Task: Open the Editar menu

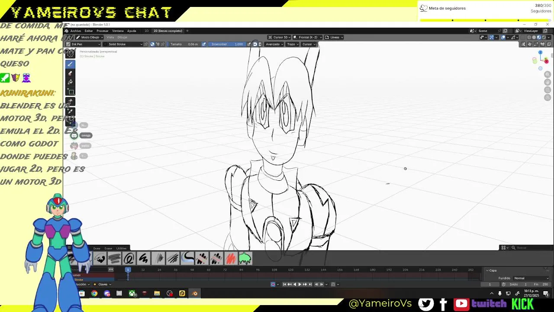Action: [89, 31]
